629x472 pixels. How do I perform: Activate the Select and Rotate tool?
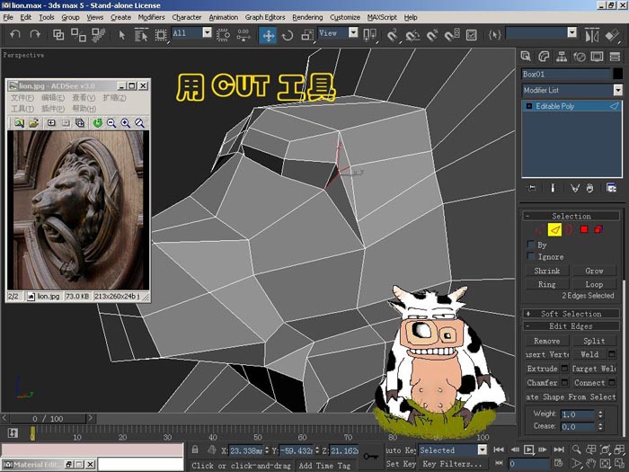click(x=288, y=35)
